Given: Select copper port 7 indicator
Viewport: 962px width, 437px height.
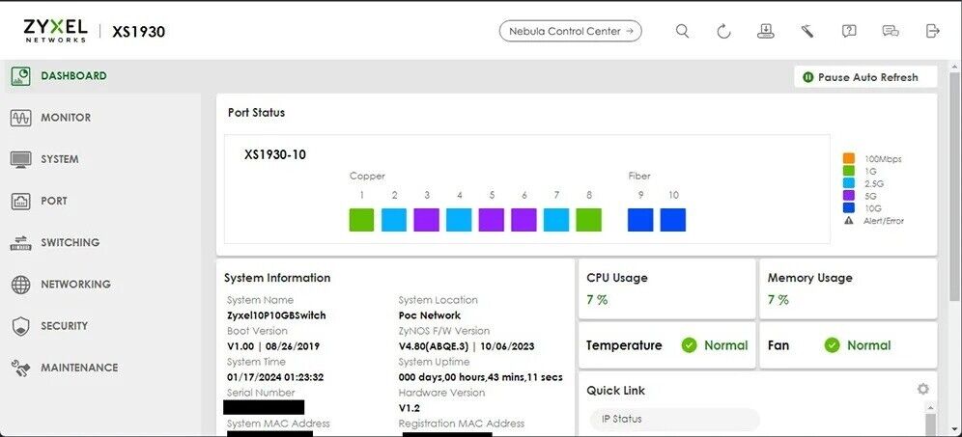Looking at the screenshot, I should [556, 220].
